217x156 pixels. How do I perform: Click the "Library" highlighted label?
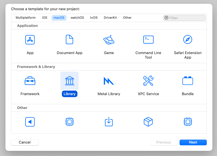[69, 94]
